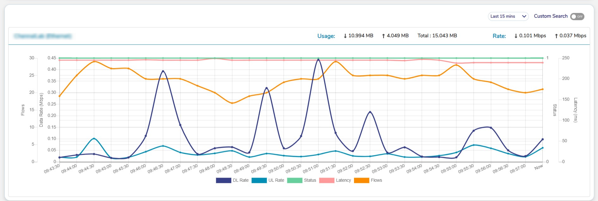Toggle Latency series using its legend swatch
Screen dimensions: 598x201
pyautogui.click(x=327, y=180)
